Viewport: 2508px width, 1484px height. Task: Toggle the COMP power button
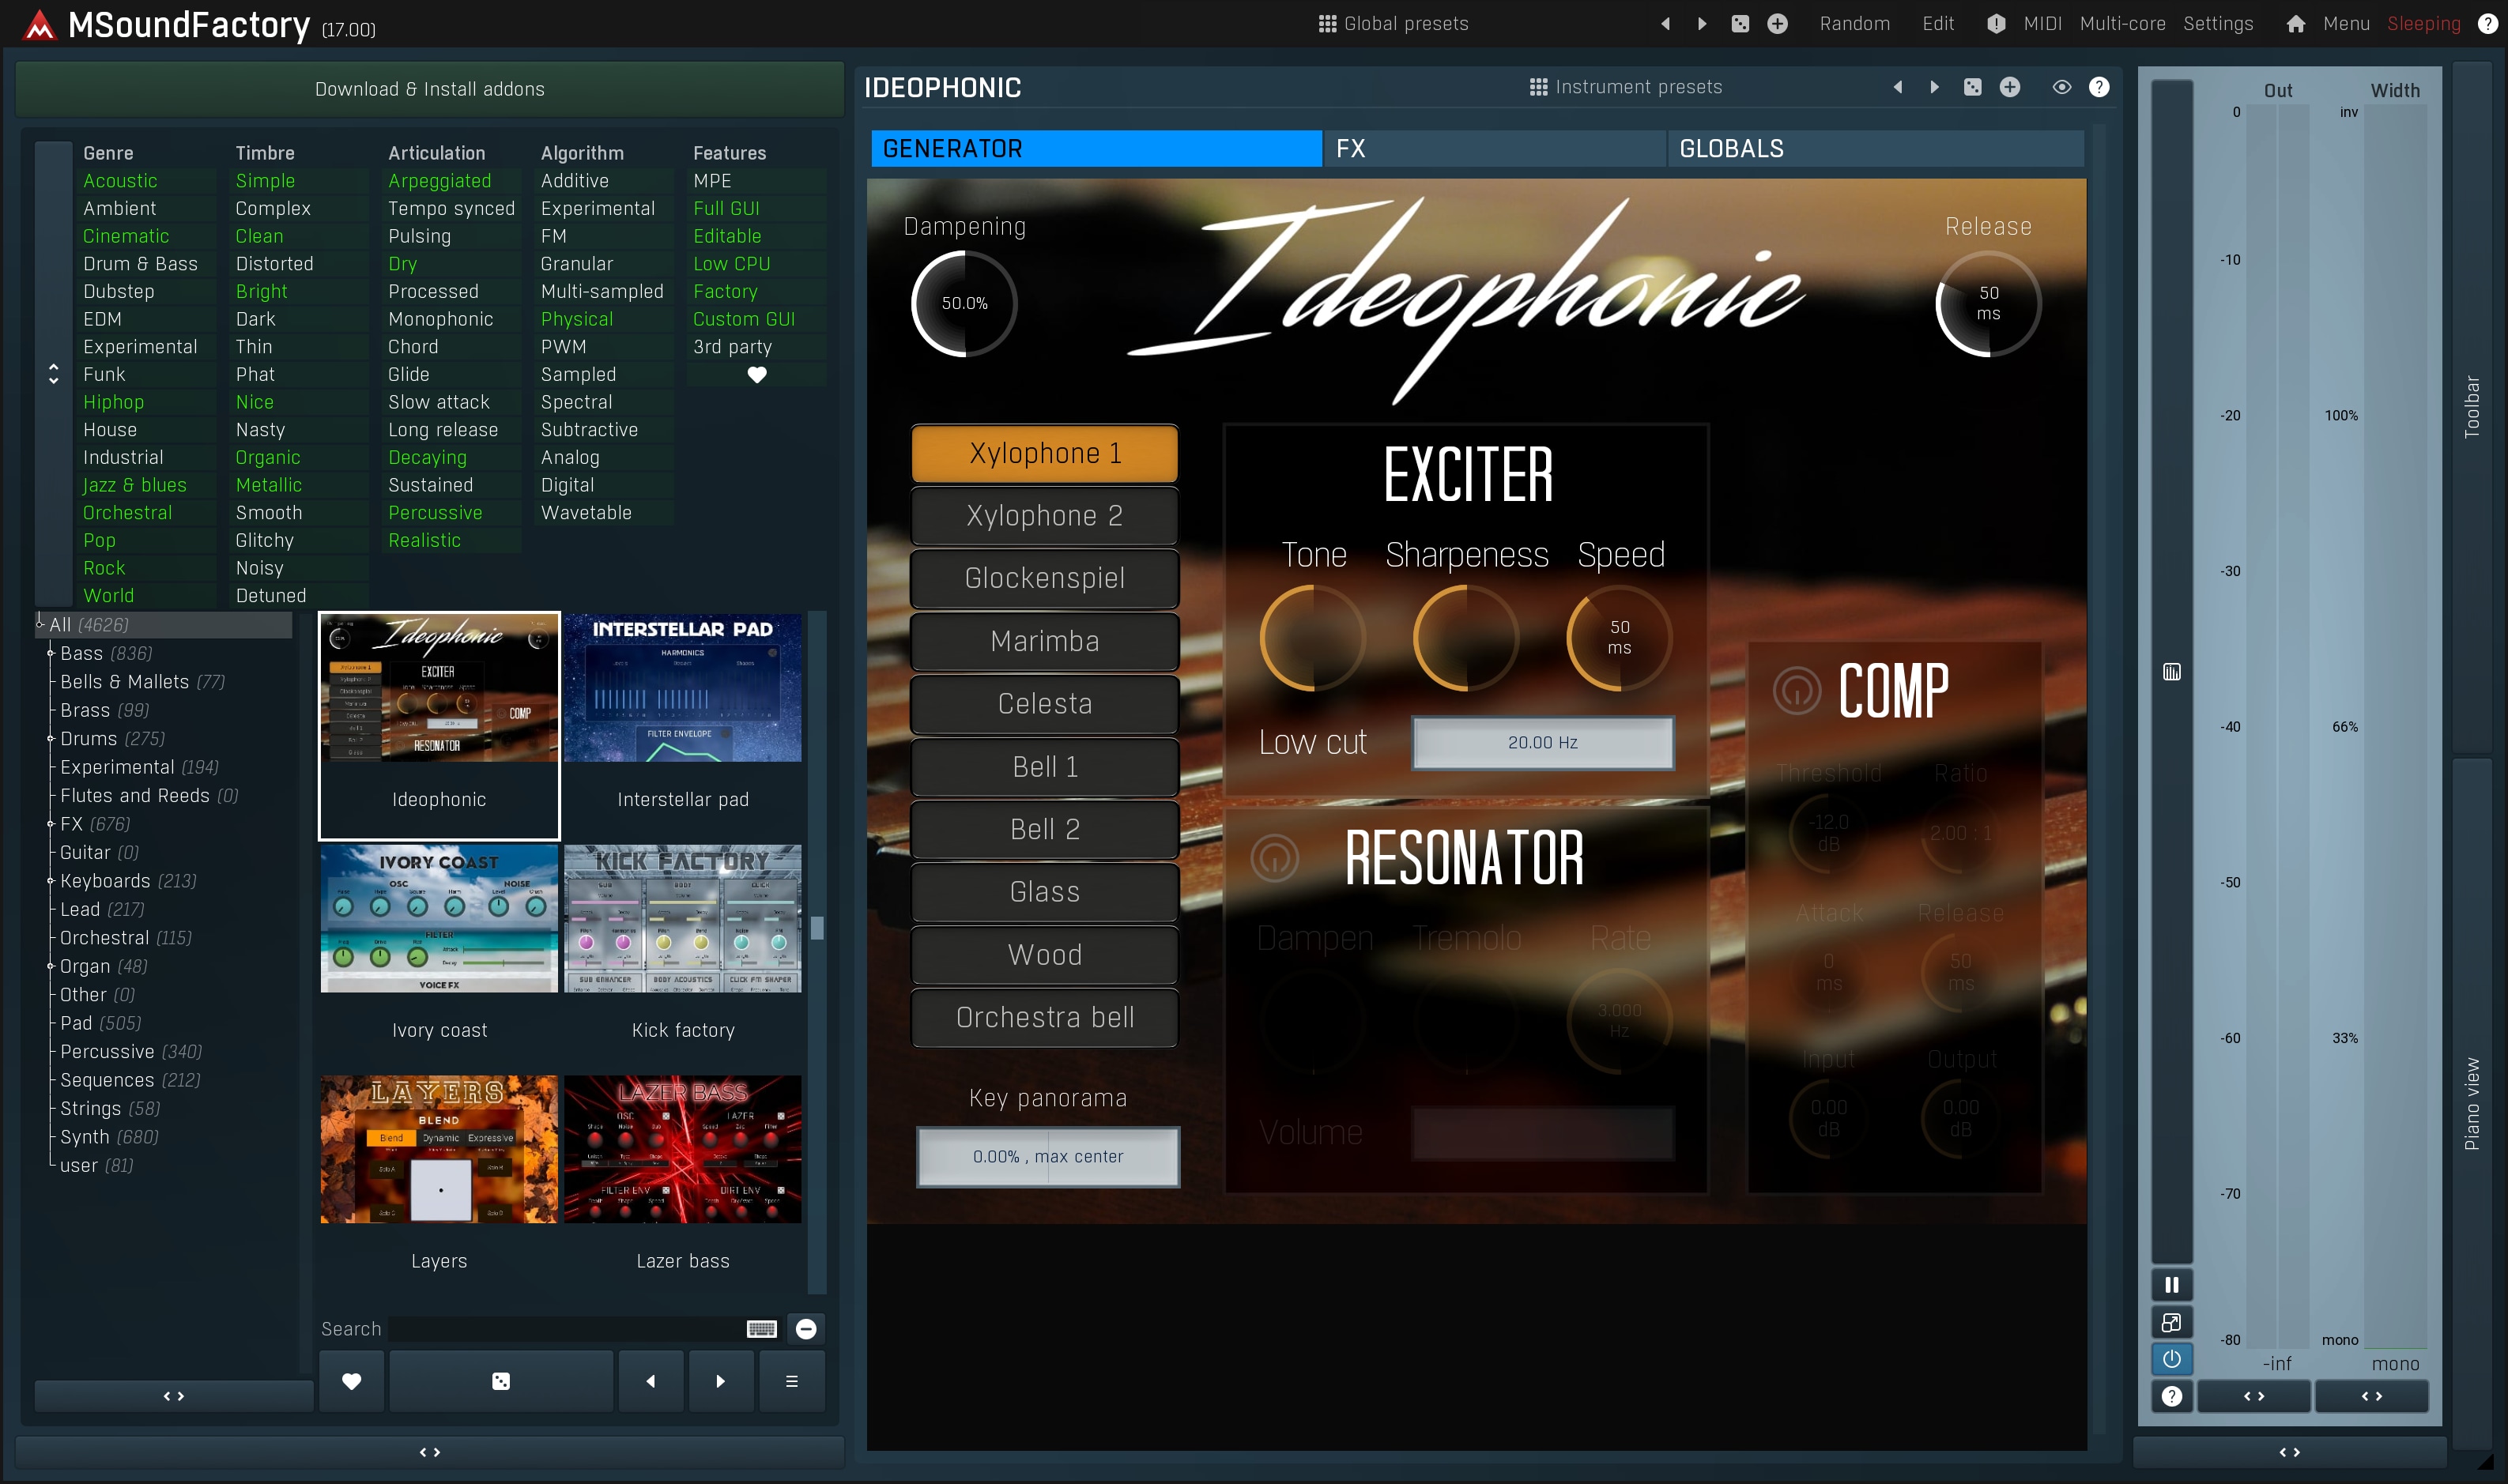1797,690
